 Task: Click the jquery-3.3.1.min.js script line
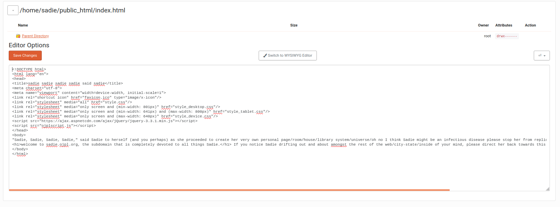105,121
